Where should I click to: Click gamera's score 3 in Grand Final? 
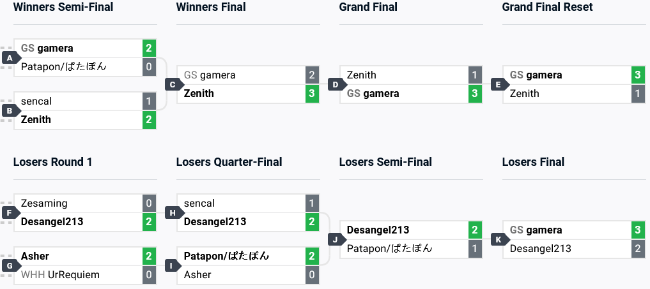(x=475, y=94)
